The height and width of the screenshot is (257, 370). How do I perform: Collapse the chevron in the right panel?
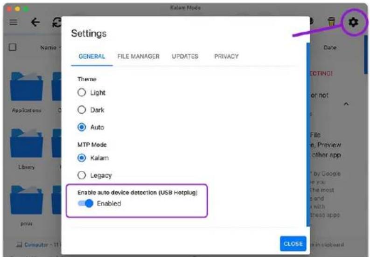[346, 104]
